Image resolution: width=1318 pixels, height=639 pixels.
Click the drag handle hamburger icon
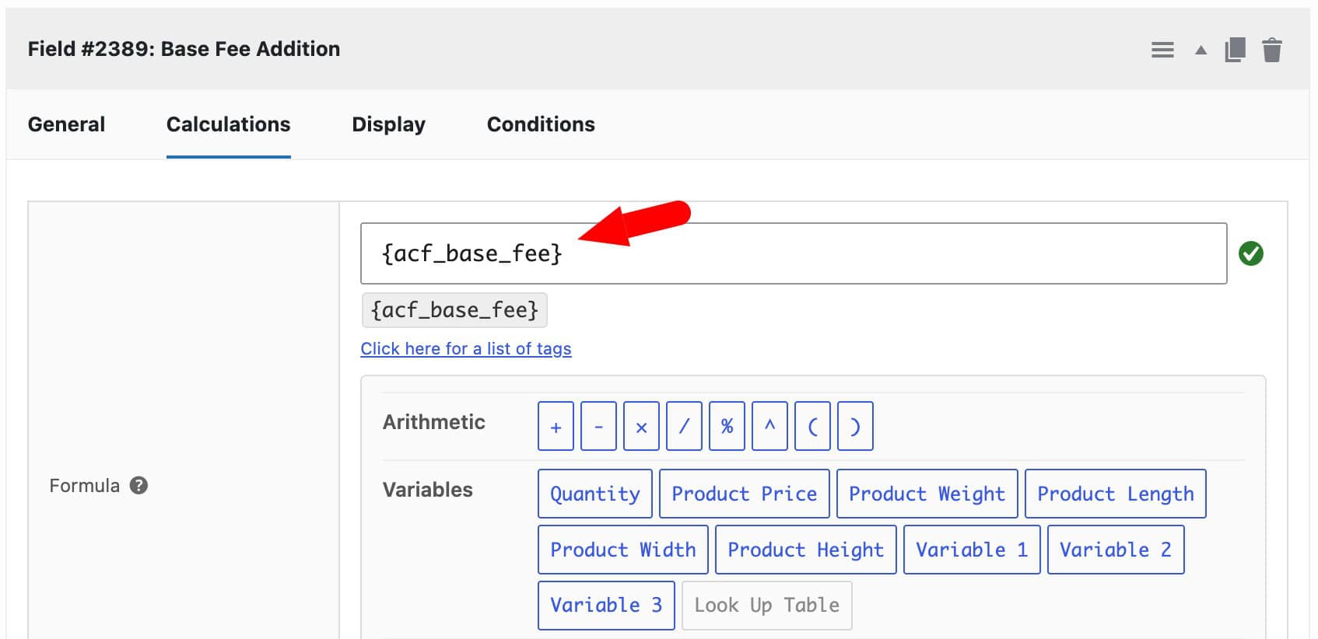click(x=1162, y=51)
